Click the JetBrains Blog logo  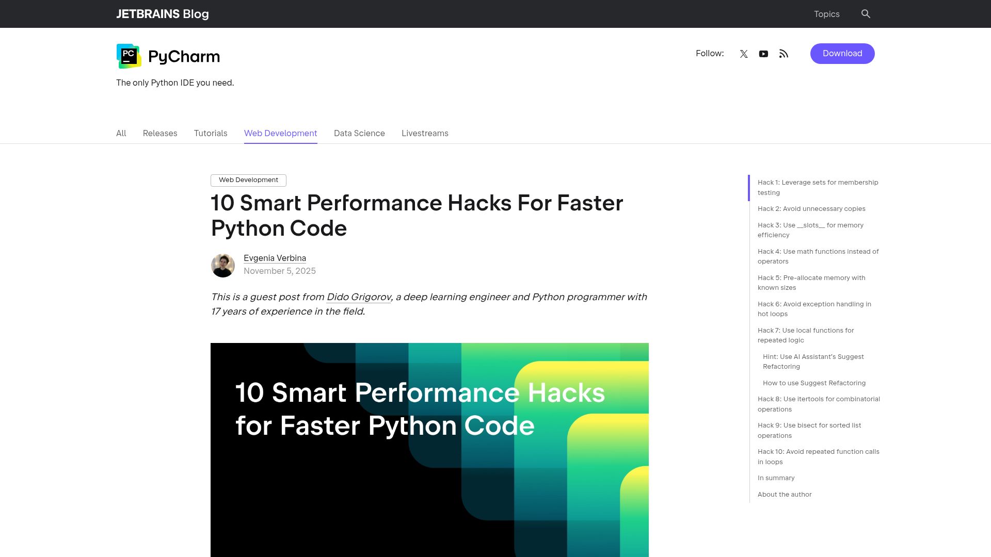pos(163,14)
